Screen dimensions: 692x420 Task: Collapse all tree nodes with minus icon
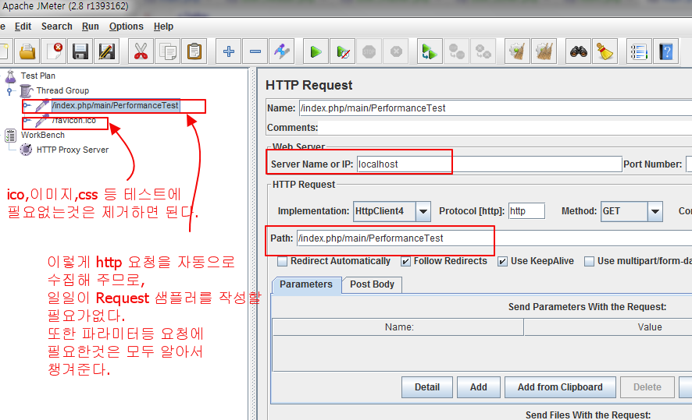tap(255, 52)
